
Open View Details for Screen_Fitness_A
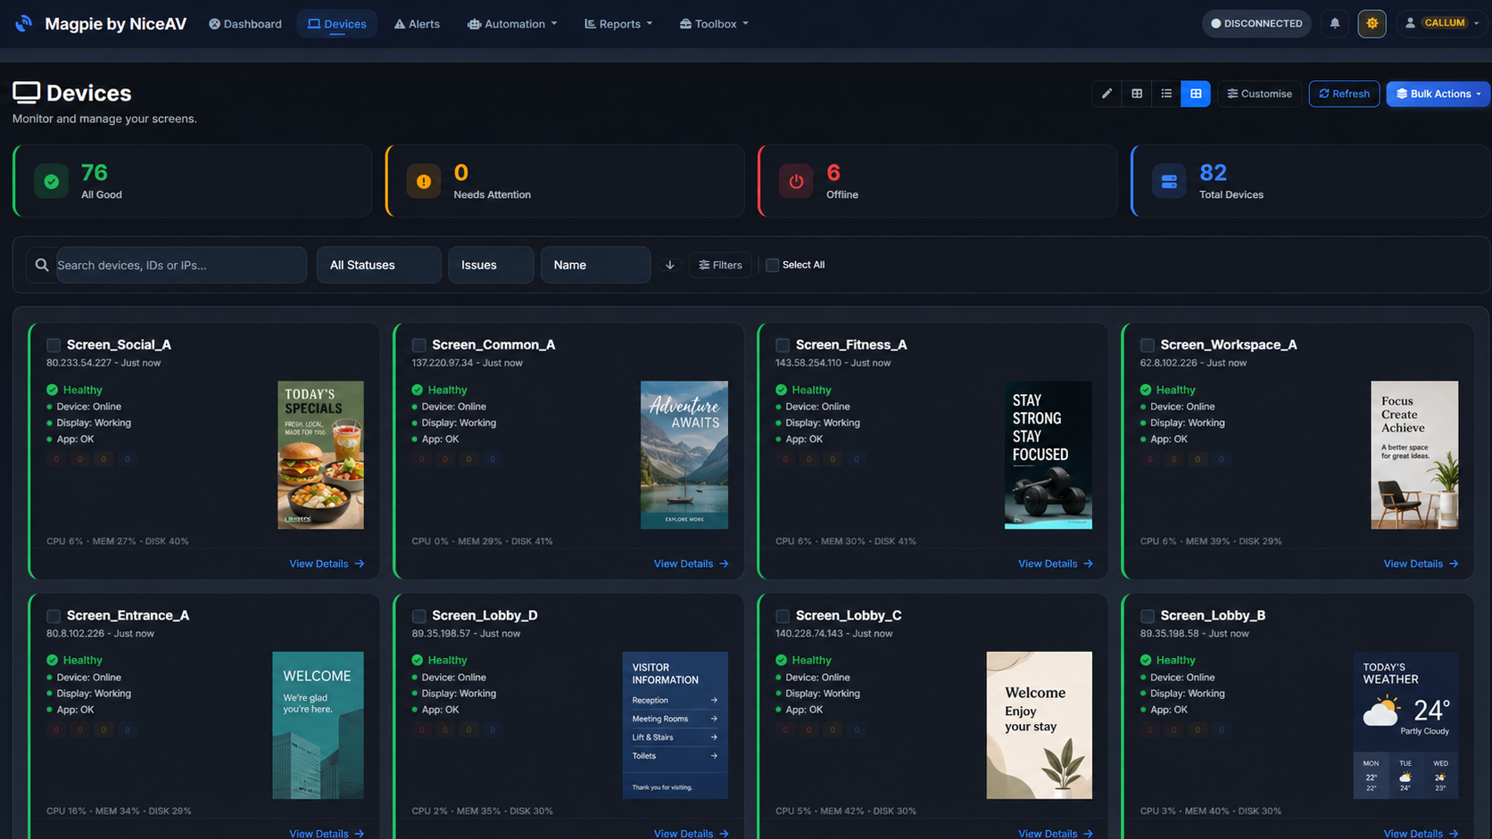(x=1055, y=563)
